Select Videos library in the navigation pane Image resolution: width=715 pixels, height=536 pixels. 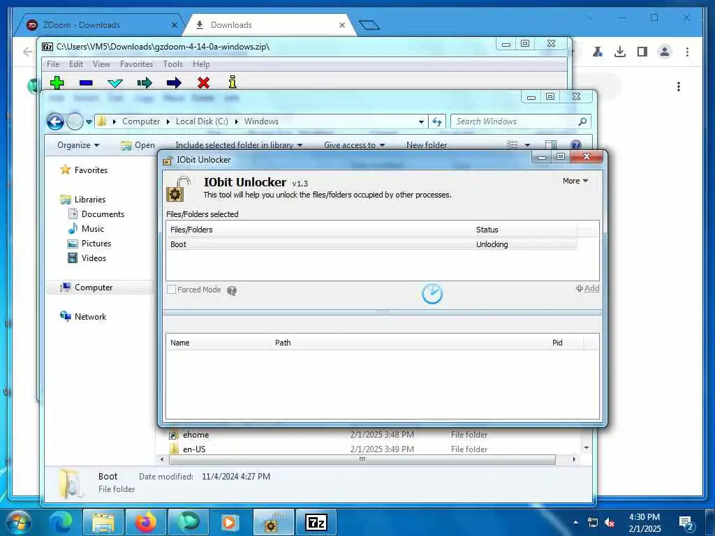pos(94,258)
